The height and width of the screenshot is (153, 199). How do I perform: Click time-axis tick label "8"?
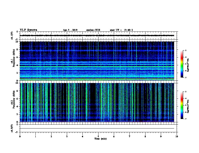(145, 136)
